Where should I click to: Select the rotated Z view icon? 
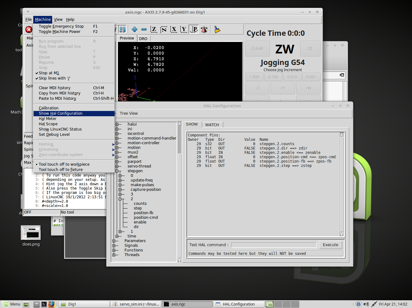[x=164, y=30]
